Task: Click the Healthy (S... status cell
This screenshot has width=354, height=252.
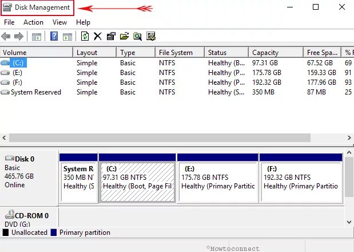Action: [x=226, y=92]
